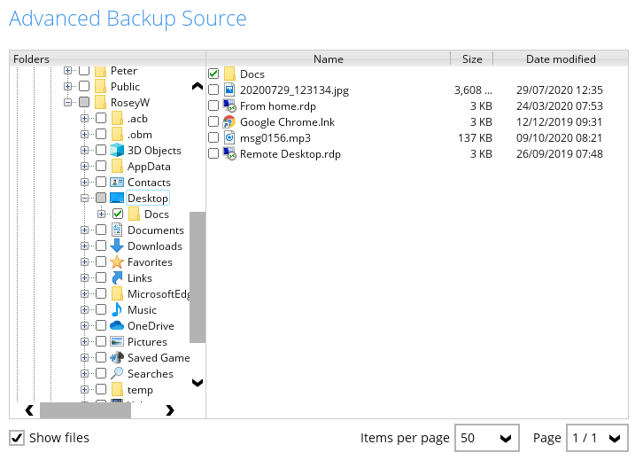The image size is (643, 460).
Task: Select the Desktop folder in tree
Action: tap(147, 199)
